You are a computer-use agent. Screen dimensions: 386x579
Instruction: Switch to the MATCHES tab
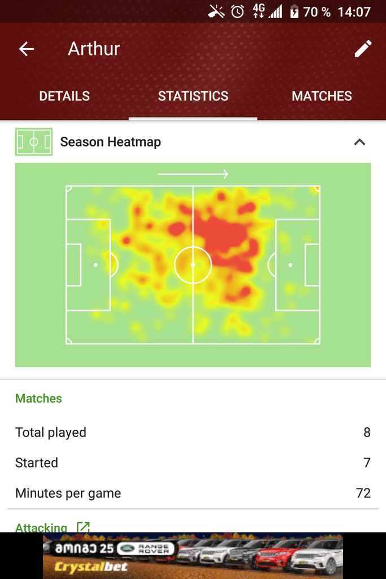(x=322, y=96)
